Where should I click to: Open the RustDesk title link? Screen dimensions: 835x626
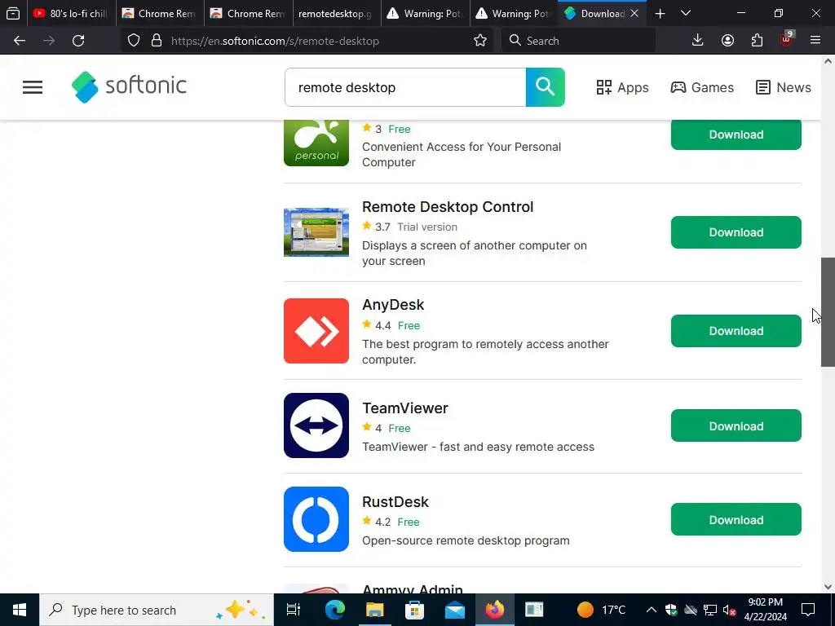pos(395,501)
